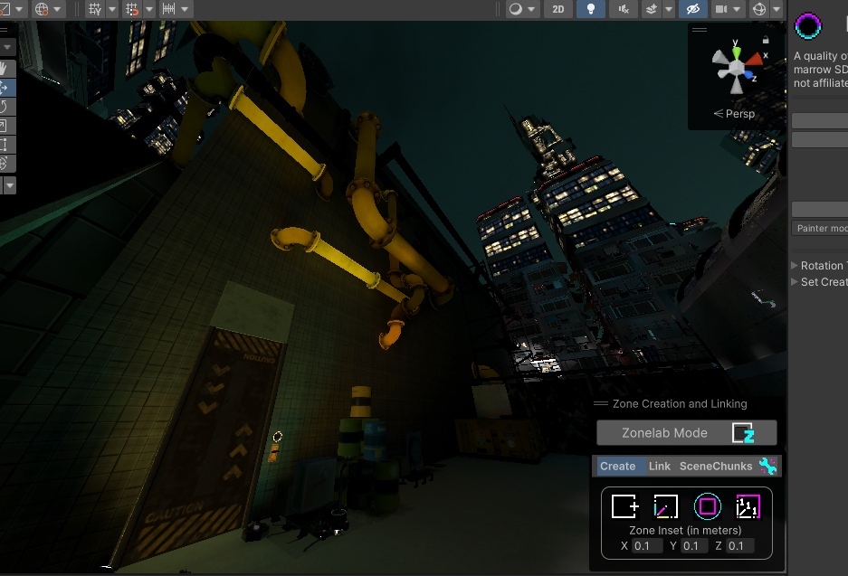Viewport: 848px width, 576px height.
Task: Toggle scene lighting with the lightbulb
Action: [x=590, y=9]
